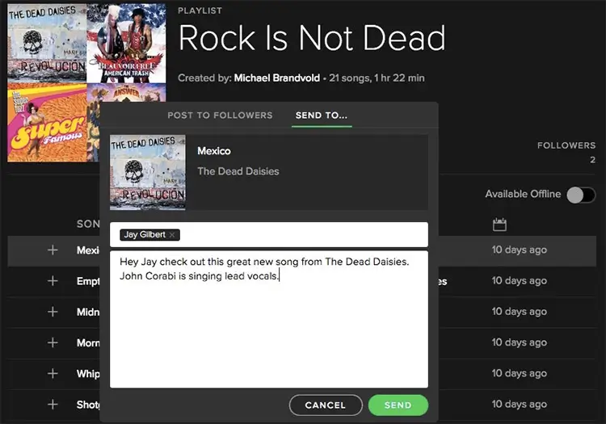Open the American Trash playlist cover tile

pyautogui.click(x=126, y=43)
